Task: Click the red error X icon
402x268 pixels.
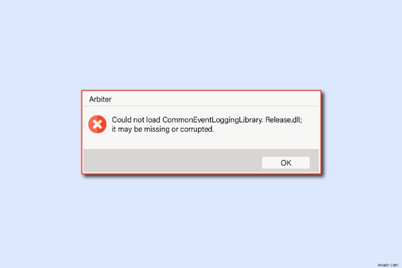Action: pyautogui.click(x=97, y=124)
